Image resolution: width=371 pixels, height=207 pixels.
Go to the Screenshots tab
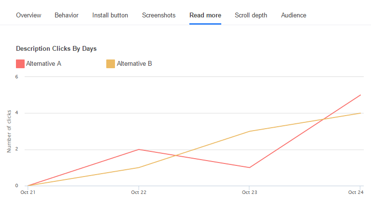coord(159,15)
